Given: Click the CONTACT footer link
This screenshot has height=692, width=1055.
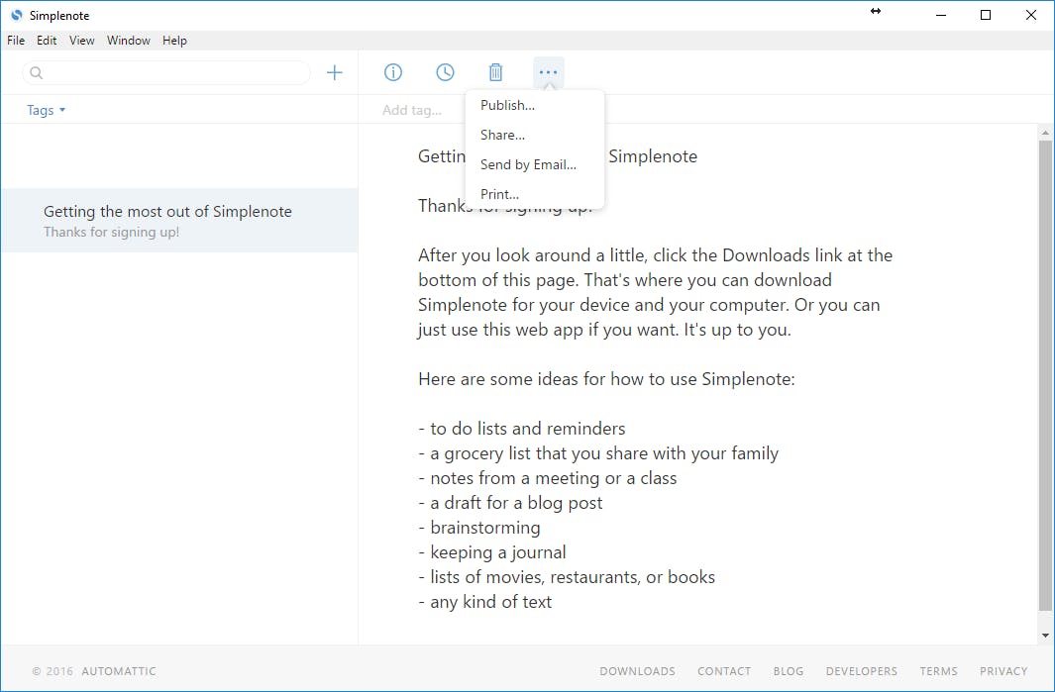Looking at the screenshot, I should (724, 671).
